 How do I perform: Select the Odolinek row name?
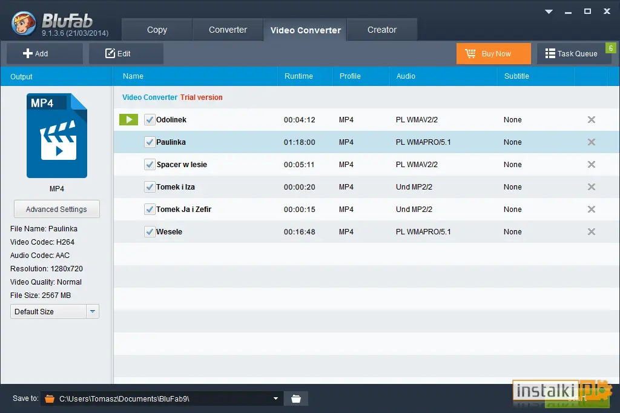point(171,119)
